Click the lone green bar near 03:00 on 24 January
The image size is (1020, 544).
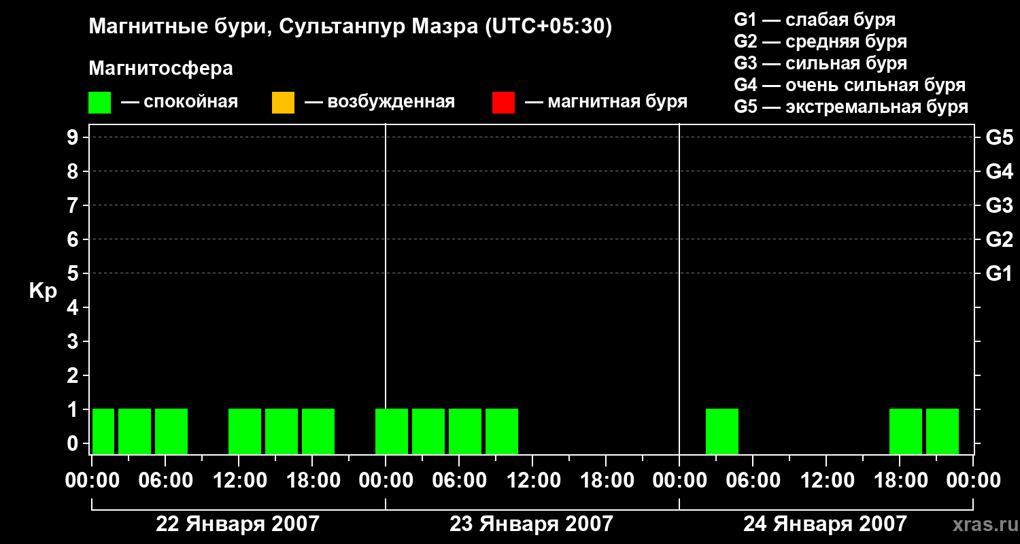[x=722, y=431]
